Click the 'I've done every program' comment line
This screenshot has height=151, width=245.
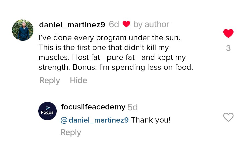click(x=109, y=38)
